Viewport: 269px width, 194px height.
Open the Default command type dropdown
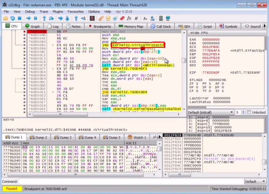click(x=255, y=181)
